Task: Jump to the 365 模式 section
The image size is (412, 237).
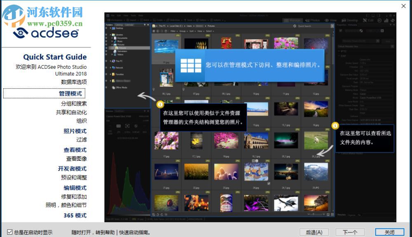Action: [75, 216]
